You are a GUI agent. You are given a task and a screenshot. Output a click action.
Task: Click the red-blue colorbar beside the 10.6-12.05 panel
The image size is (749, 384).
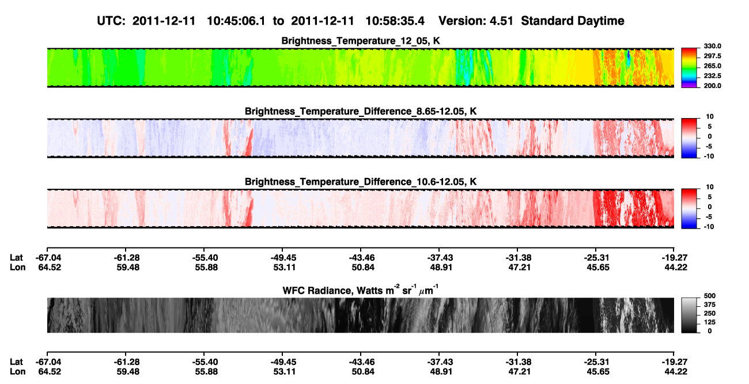pos(690,208)
